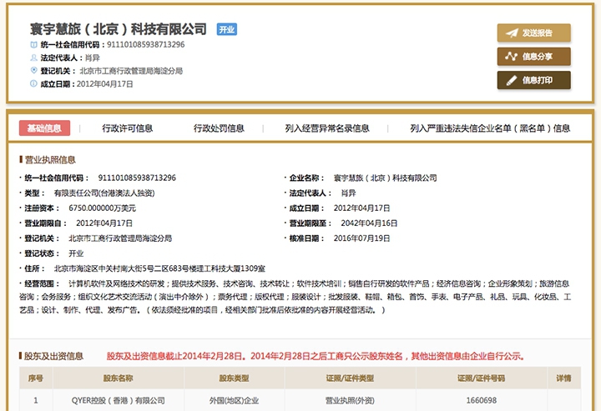This screenshot has height=411, width=601.
Task: Click the certificate number 1660698
Action: [482, 401]
